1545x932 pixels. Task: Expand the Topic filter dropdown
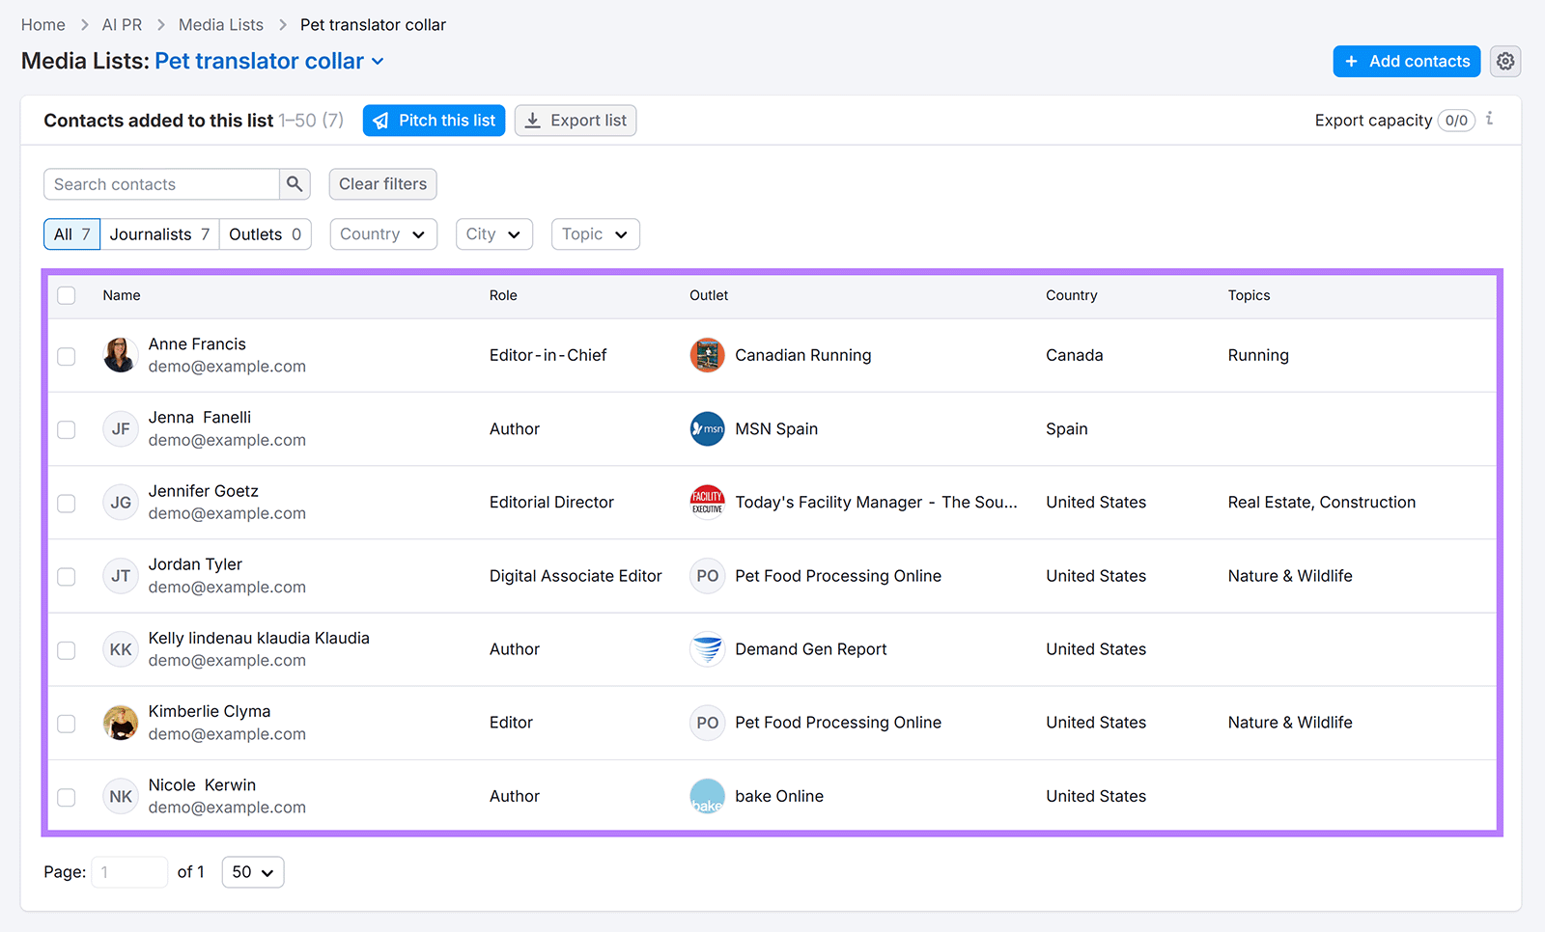coord(595,234)
